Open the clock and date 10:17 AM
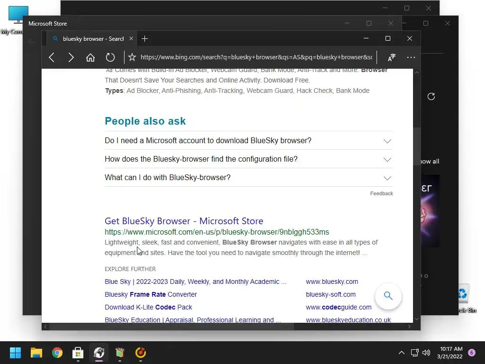 pos(450,353)
